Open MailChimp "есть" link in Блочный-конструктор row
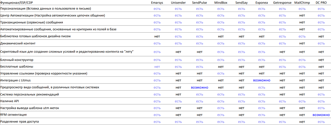 [x=302, y=60]
